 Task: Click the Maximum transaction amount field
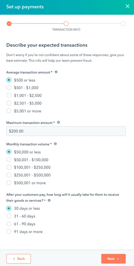point(66,131)
